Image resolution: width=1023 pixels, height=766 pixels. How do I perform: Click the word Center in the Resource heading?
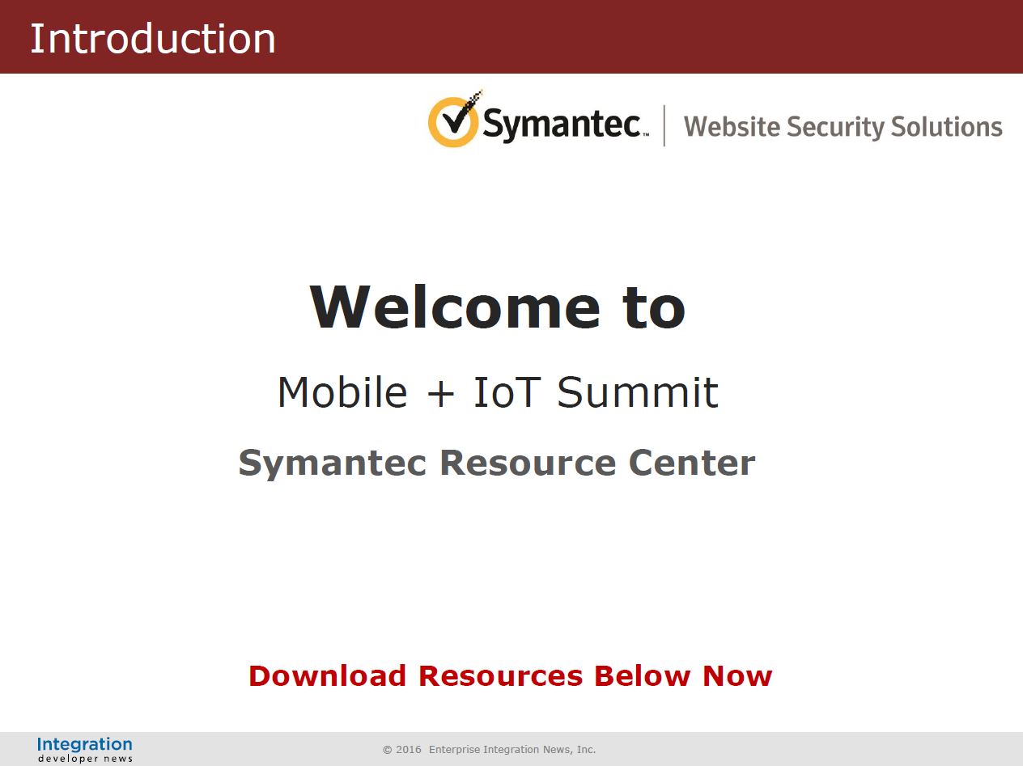point(692,463)
